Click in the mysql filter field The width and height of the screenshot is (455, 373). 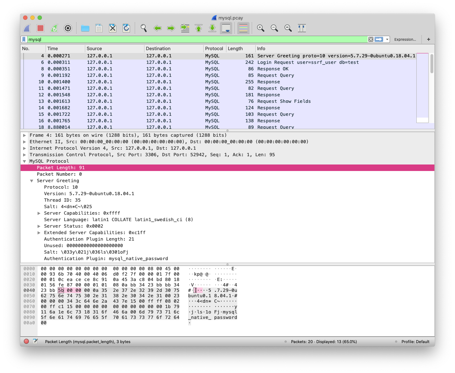(x=197, y=39)
